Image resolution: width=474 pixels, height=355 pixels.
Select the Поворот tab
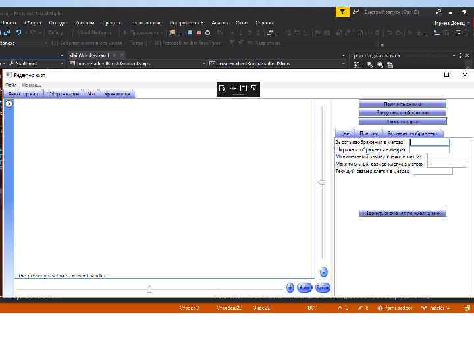[x=368, y=133]
